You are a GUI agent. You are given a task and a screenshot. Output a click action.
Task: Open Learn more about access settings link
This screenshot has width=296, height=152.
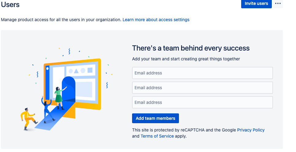[x=156, y=20]
